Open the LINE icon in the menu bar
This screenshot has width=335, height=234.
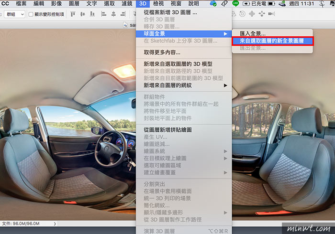[235, 4]
